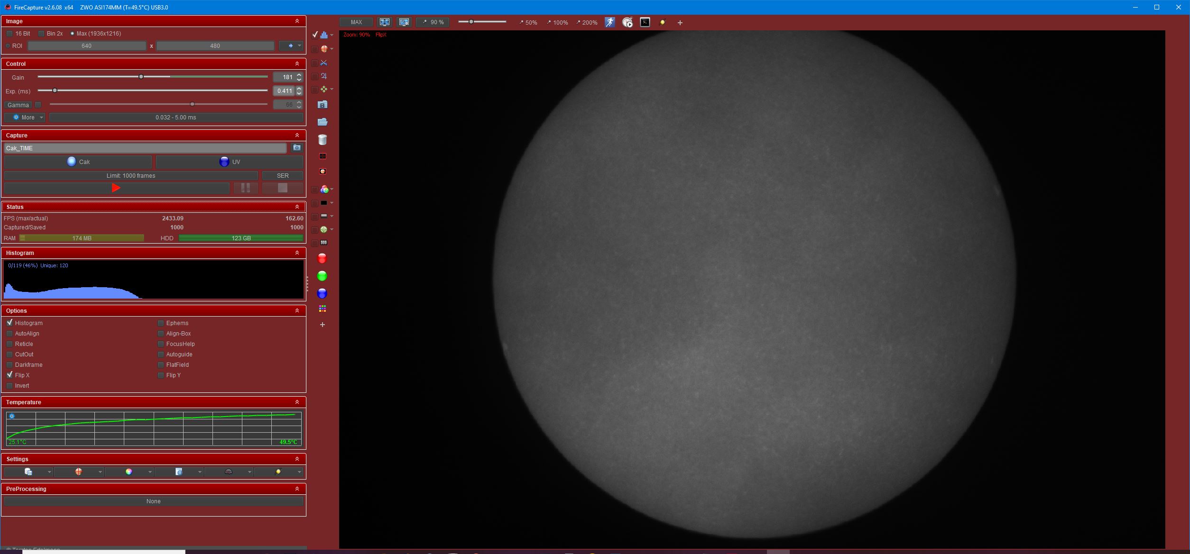1190x554 pixels.
Task: Select the ROI radio option
Action: (8, 46)
